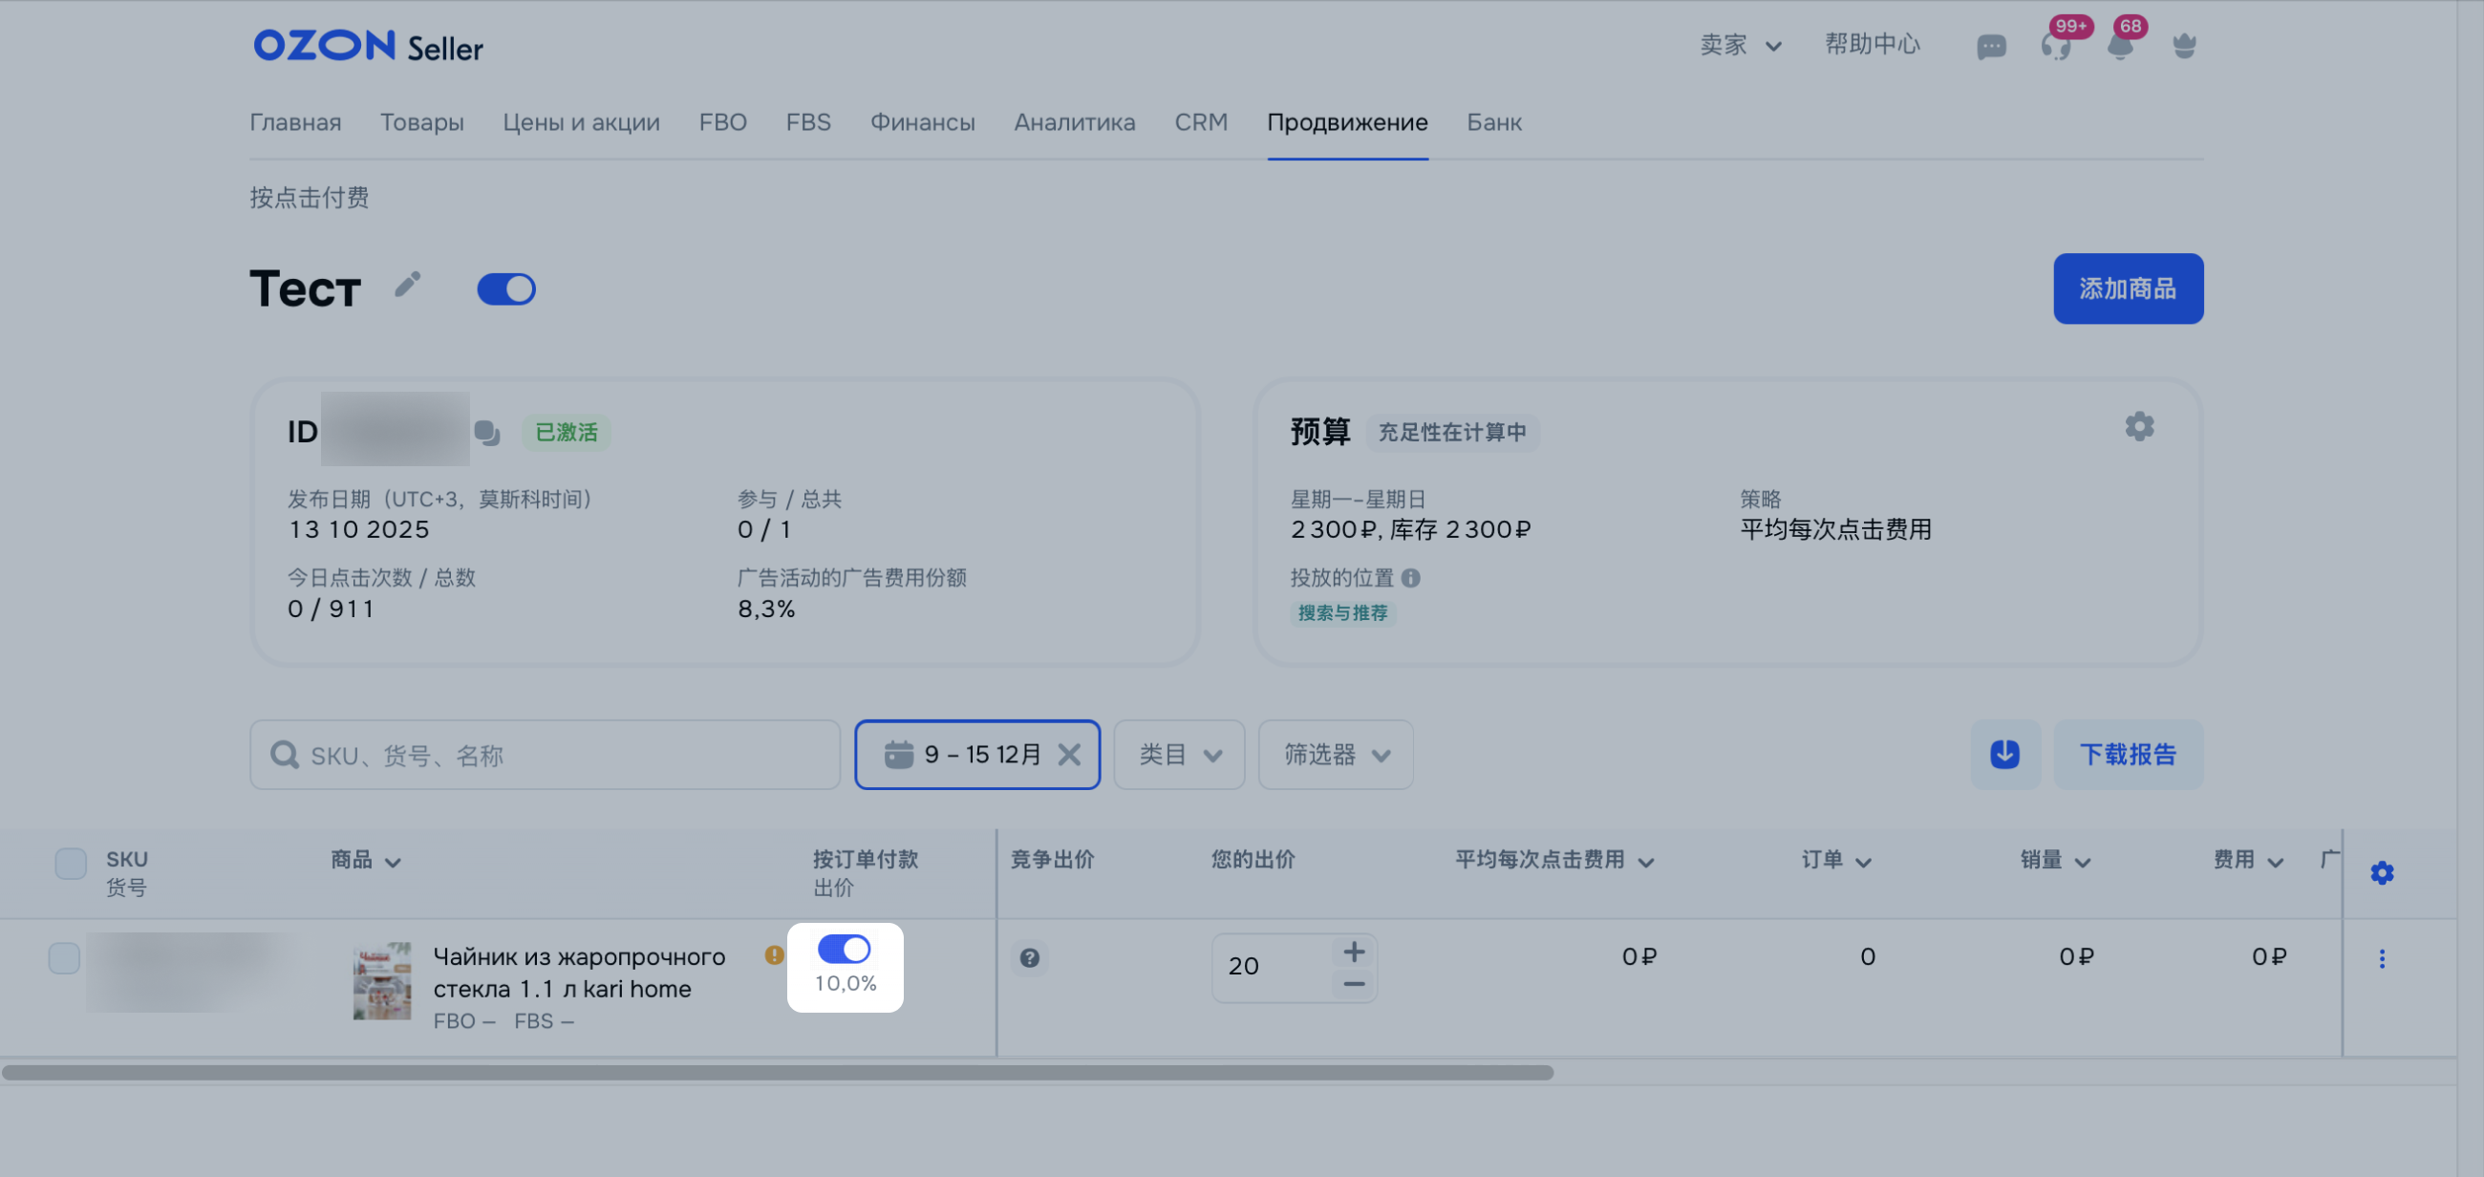
Task: Toggle the Тест campaign switch off
Action: tap(506, 289)
